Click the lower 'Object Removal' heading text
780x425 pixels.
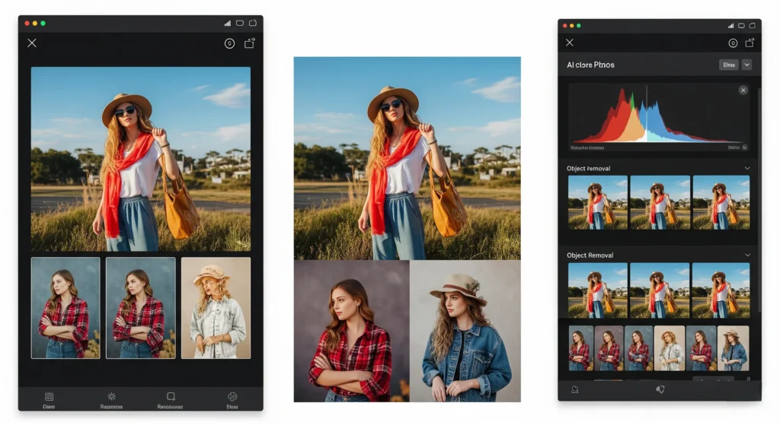[590, 255]
